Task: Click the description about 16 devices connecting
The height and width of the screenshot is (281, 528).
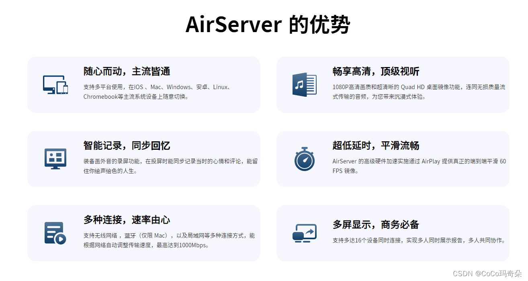Action: (419, 240)
